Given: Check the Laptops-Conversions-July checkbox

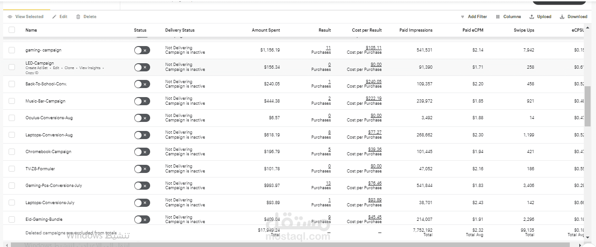Looking at the screenshot, I should click(x=12, y=203).
